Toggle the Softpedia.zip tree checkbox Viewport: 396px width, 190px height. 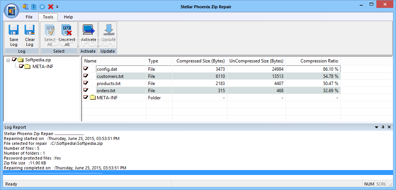point(14,59)
